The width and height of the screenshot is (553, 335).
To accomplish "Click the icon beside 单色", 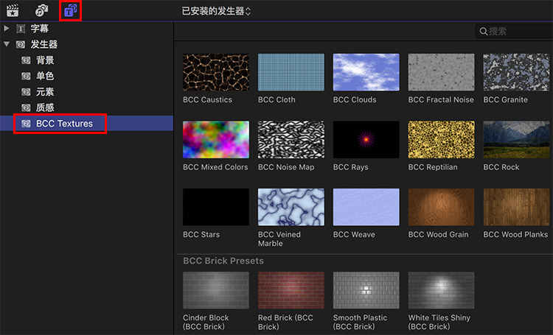I will (26, 76).
